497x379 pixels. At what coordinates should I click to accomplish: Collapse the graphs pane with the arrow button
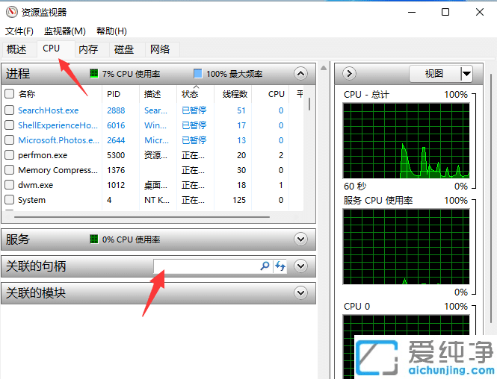tap(349, 74)
